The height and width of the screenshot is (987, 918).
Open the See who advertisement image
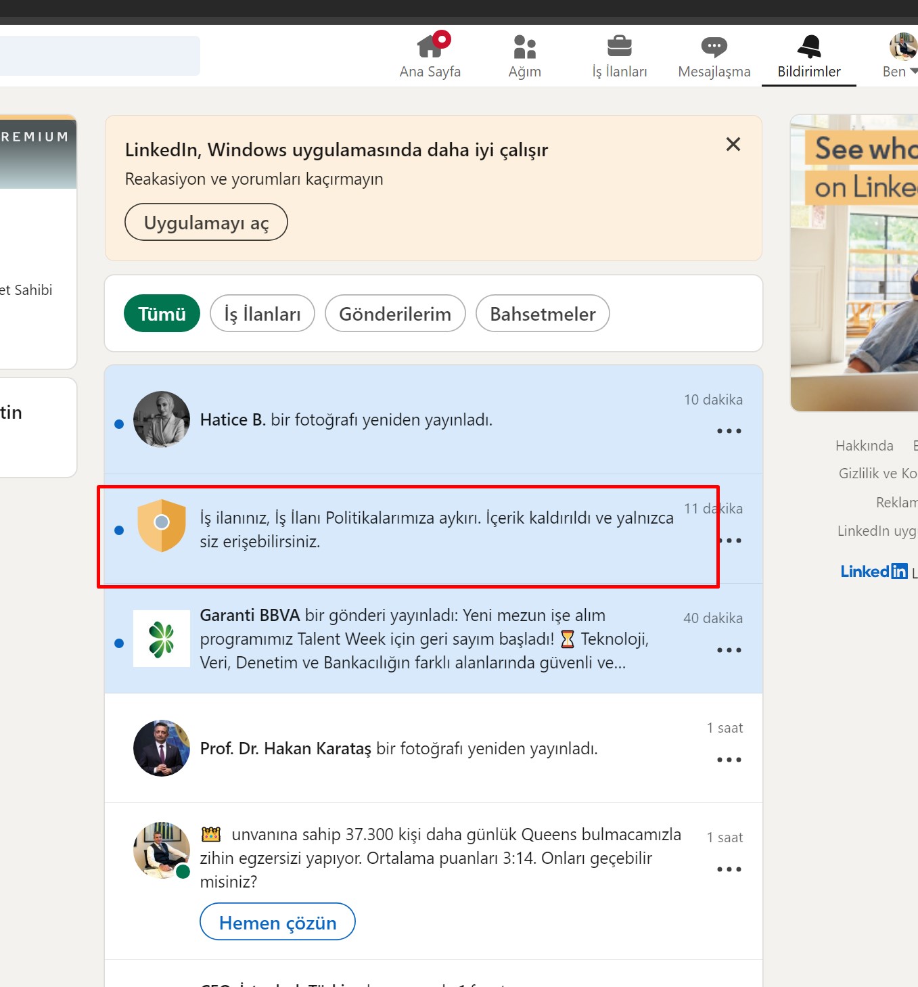pyautogui.click(x=854, y=263)
